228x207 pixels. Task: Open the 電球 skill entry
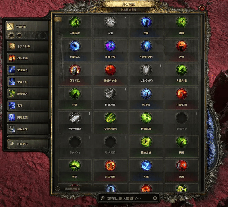28,105
